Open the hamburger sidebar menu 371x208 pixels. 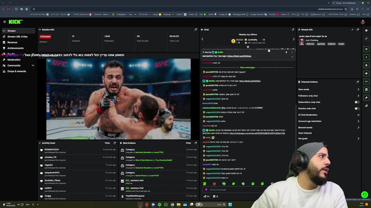pyautogui.click(x=5, y=22)
